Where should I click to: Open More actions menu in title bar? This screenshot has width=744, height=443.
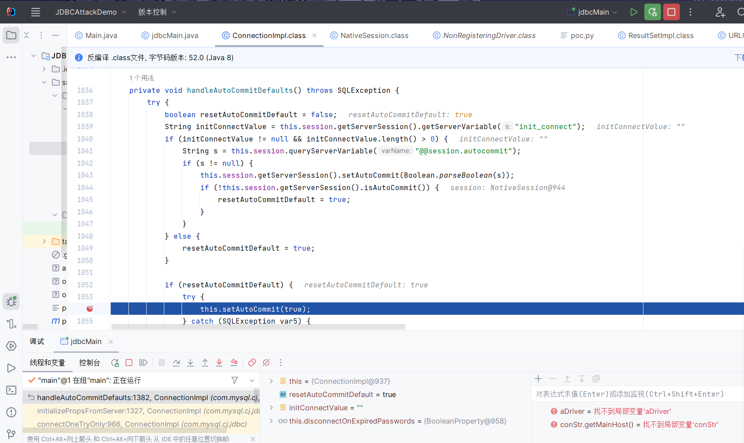pos(690,12)
